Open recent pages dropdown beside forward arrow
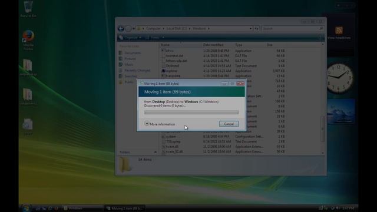The image size is (377, 212). 134,29
